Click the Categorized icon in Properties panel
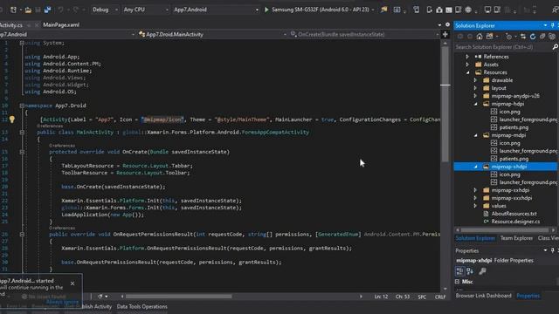559x314 pixels. [x=460, y=271]
